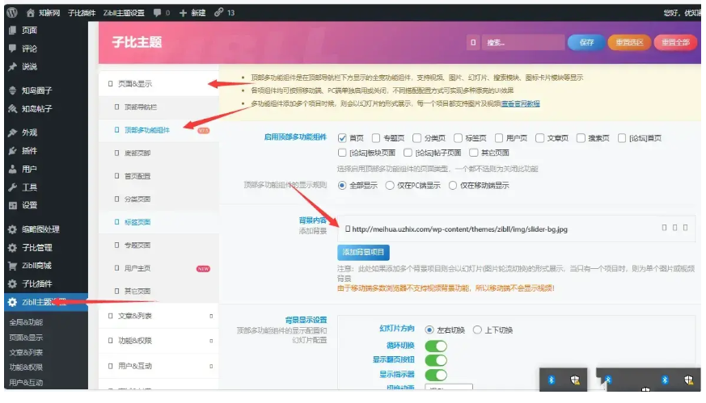Click the blue 保存 button
706x403 pixels.
pyautogui.click(x=586, y=43)
